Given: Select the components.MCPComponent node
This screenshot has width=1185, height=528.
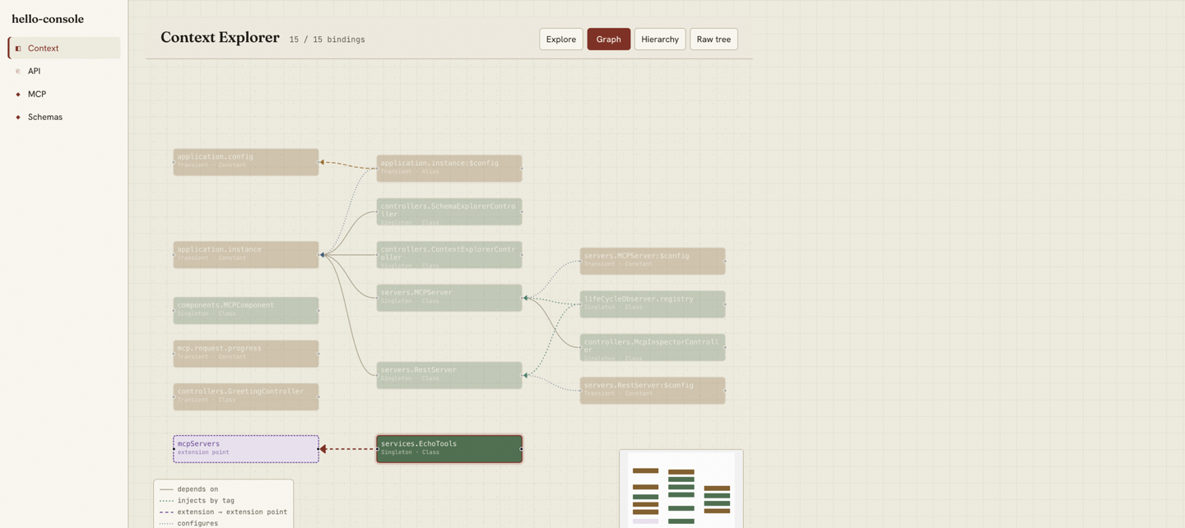Looking at the screenshot, I should coord(246,311).
